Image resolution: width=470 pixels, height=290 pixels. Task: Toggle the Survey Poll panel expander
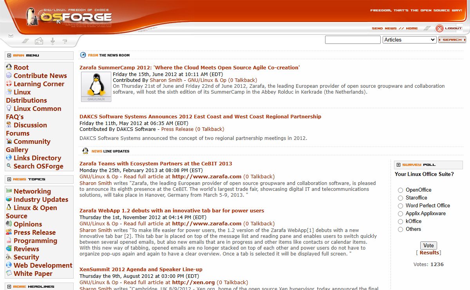pos(398,165)
